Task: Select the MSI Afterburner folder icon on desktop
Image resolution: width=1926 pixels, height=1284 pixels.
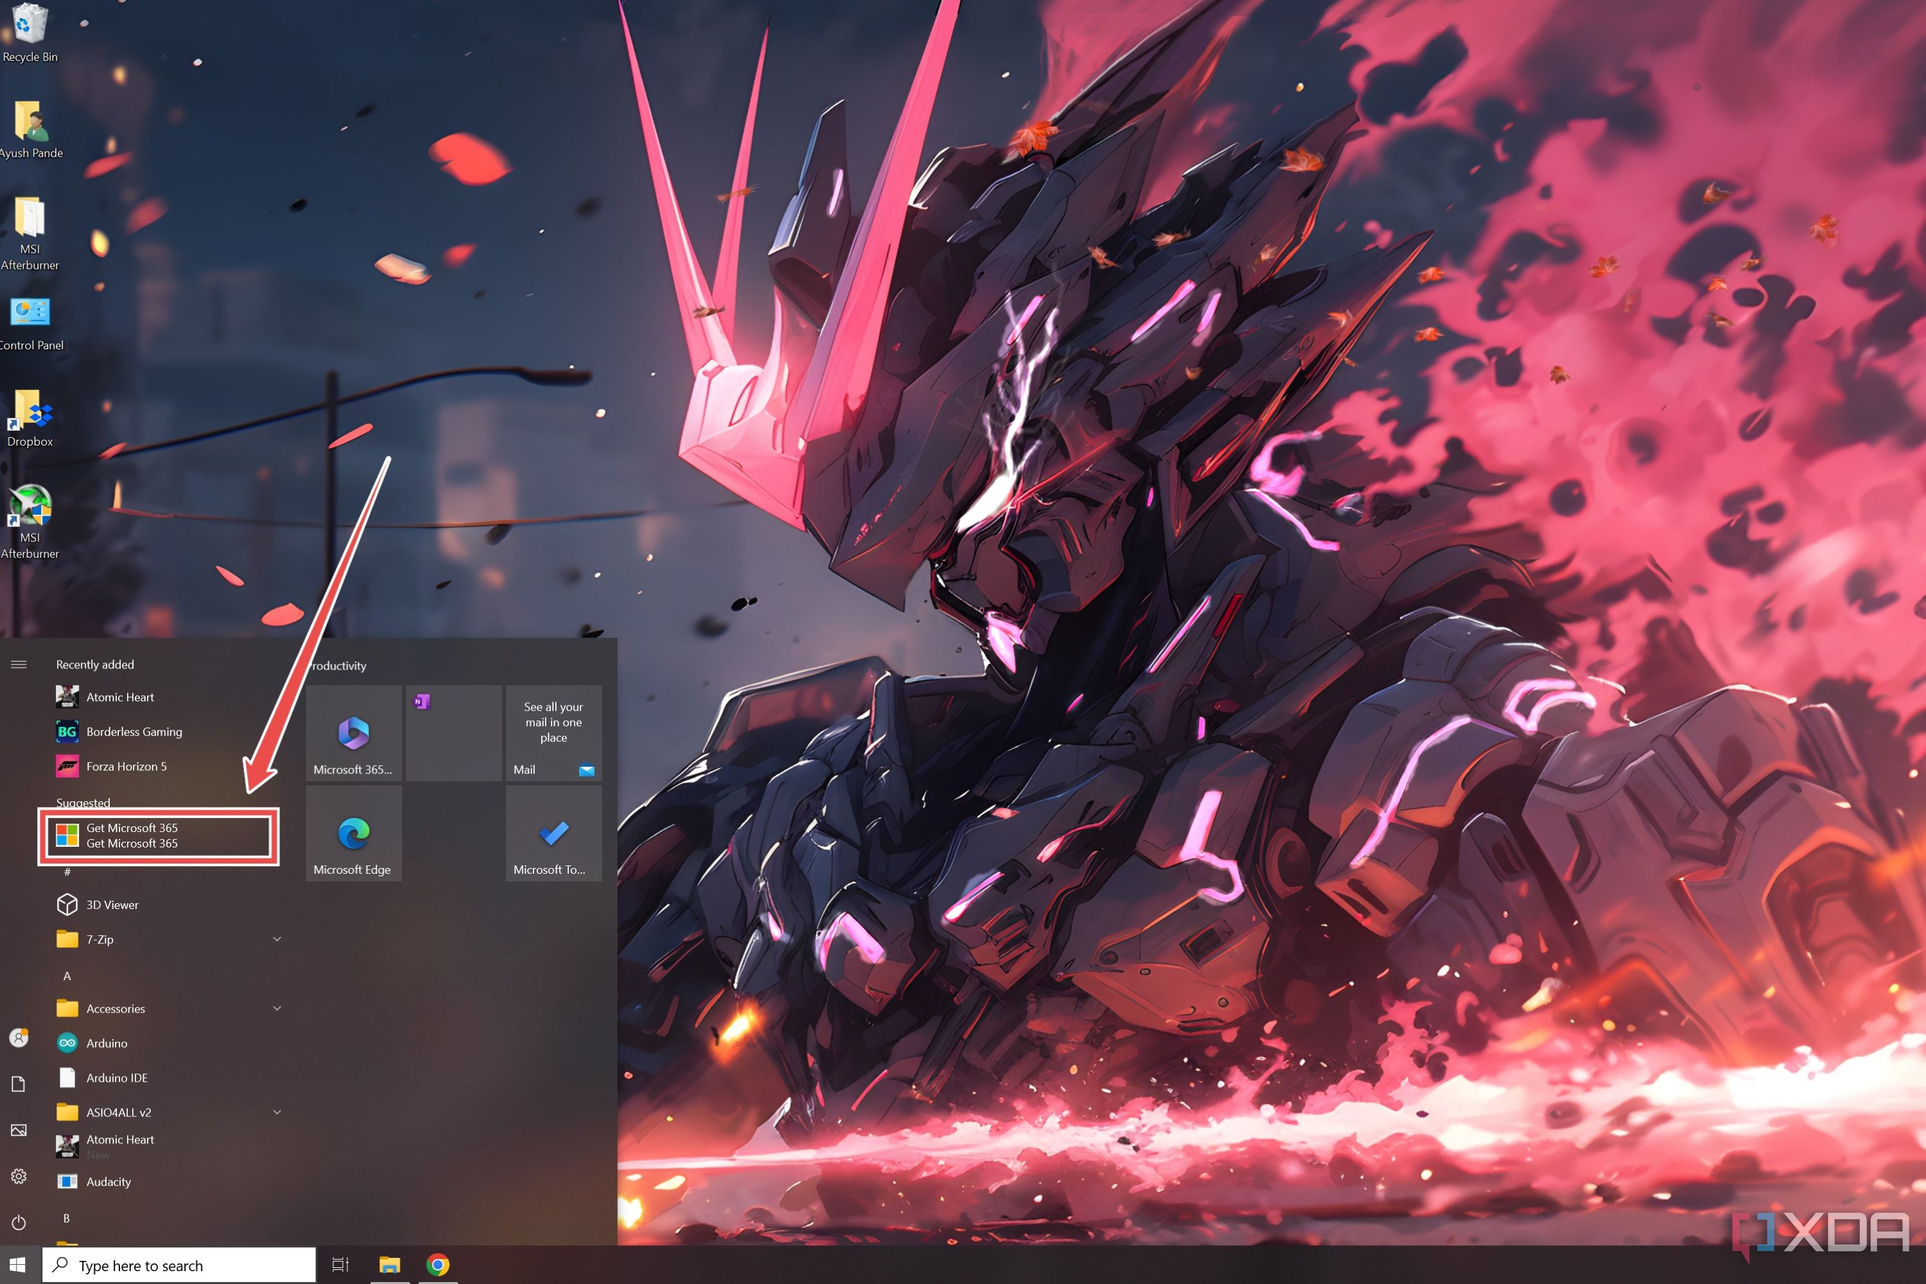Action: pyautogui.click(x=30, y=234)
